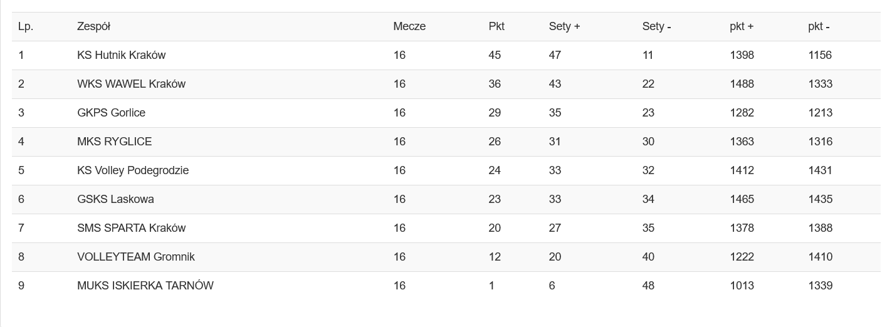
Task: Click the 1488 pkt + value for WAWEL
Action: coord(742,84)
